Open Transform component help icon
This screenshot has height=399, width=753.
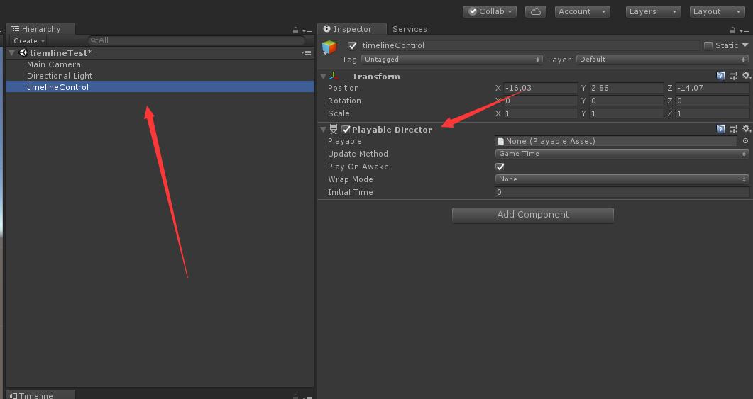tap(720, 76)
